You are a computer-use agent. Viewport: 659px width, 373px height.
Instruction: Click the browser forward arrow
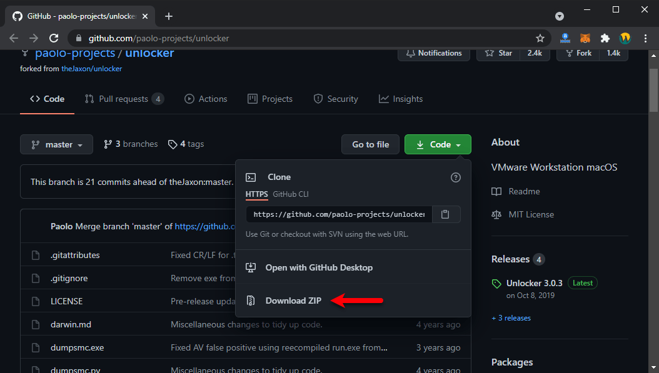coord(34,38)
